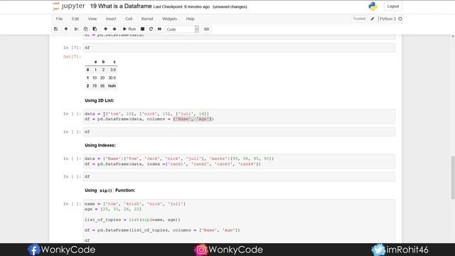Click the Jupyter logo
Viewport: 455px width, 256px height.
69,6
